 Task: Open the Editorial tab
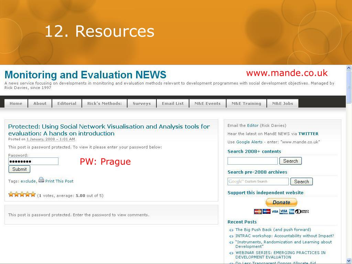pos(67,103)
